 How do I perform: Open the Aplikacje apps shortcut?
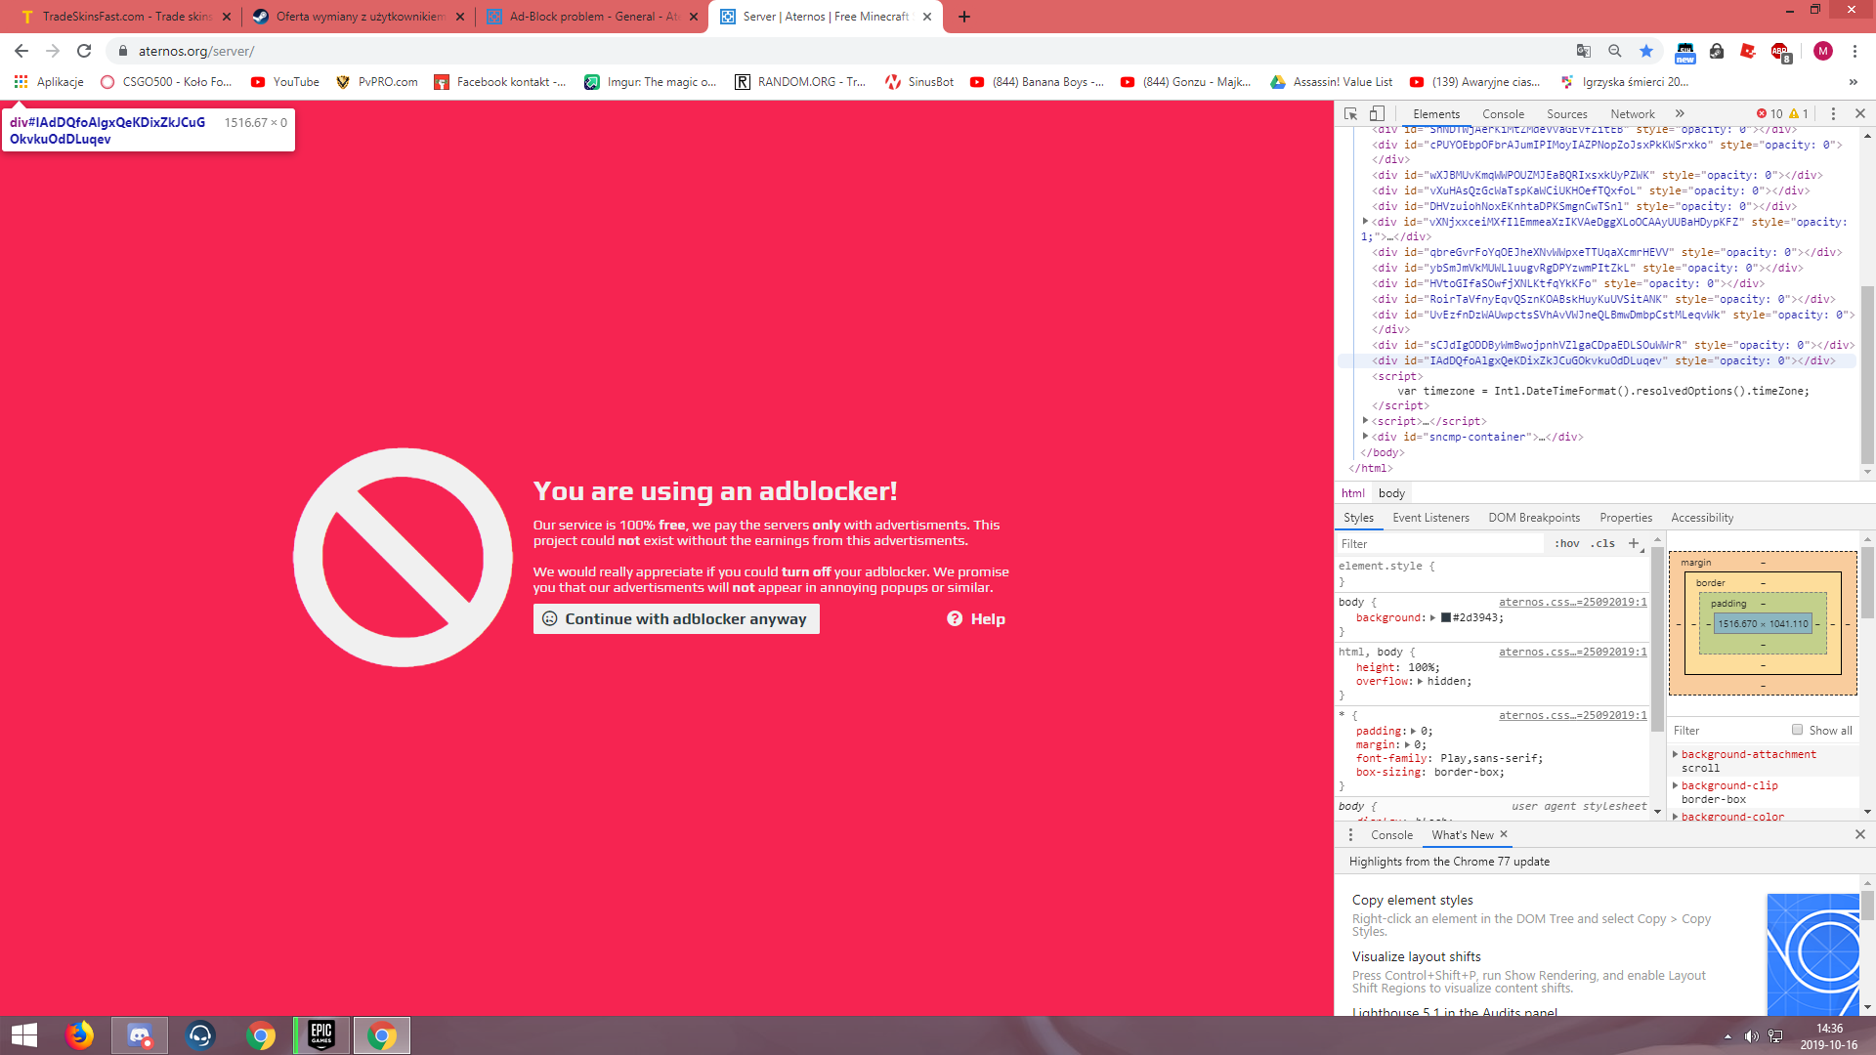pos(49,82)
